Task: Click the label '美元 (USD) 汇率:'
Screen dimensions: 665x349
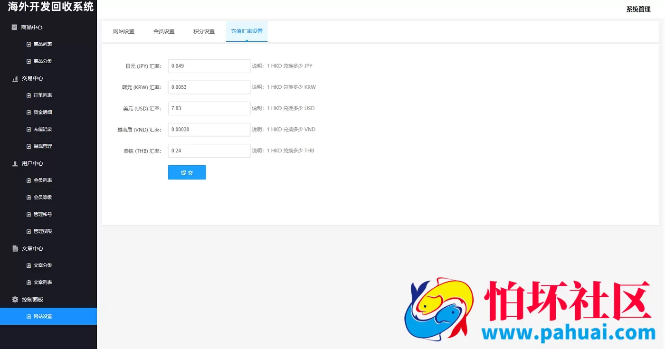Action: pos(142,108)
